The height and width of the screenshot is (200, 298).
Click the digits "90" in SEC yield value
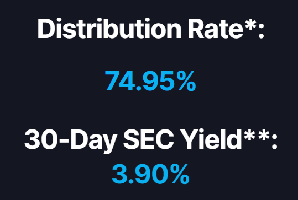tap(152, 174)
